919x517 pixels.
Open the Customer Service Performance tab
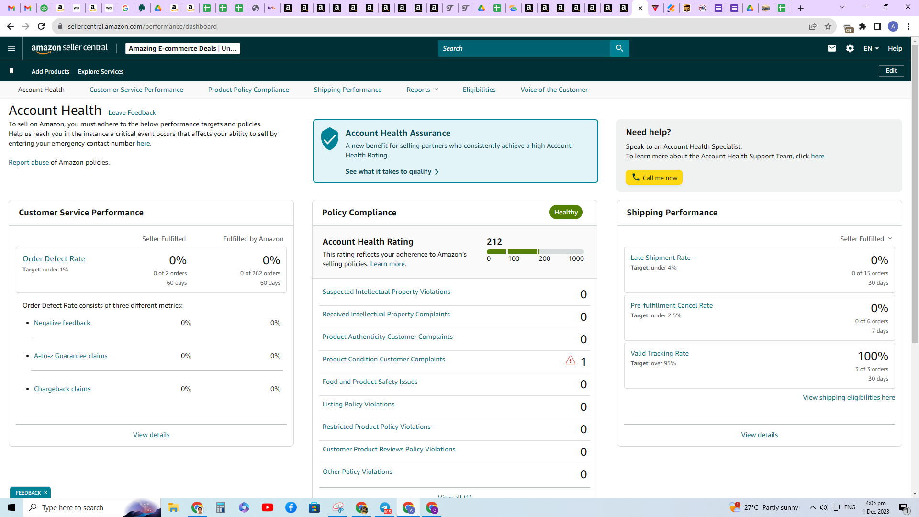[136, 90]
